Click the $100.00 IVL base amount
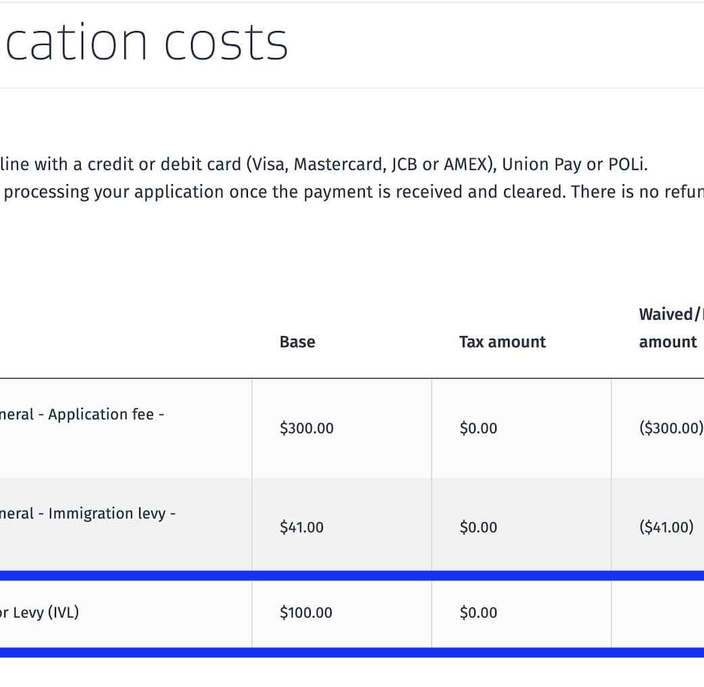This screenshot has width=704, height=687. click(306, 613)
